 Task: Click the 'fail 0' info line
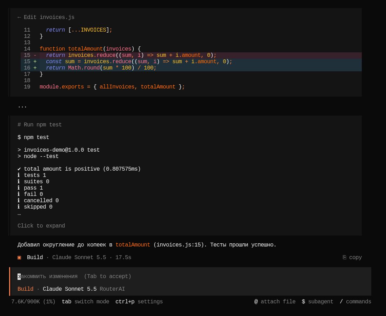pos(30,194)
